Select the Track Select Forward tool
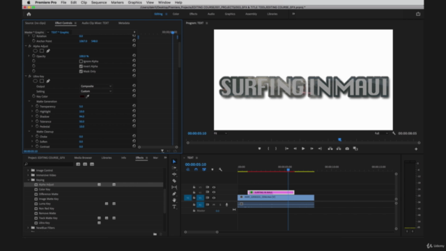The image size is (446, 251). [174, 168]
